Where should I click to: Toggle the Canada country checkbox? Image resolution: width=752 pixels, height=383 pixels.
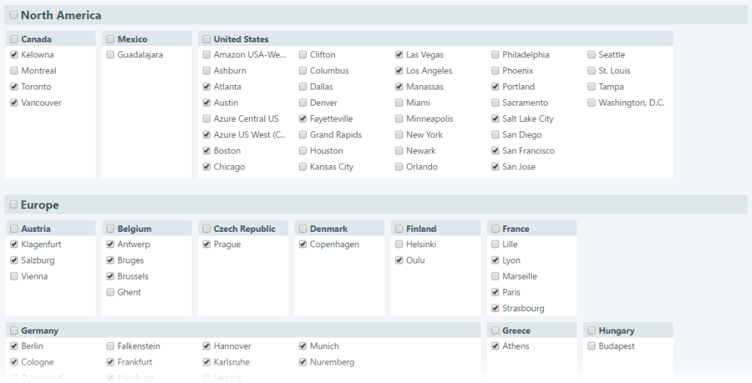tap(14, 40)
